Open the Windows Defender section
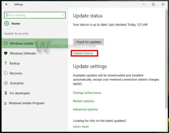169x133 pixels. click(23, 53)
